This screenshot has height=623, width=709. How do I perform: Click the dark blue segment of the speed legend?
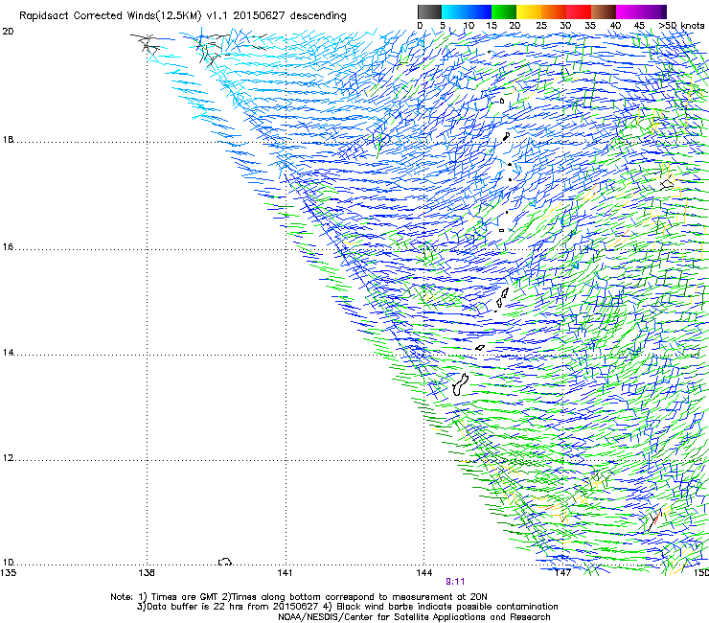[x=479, y=12]
